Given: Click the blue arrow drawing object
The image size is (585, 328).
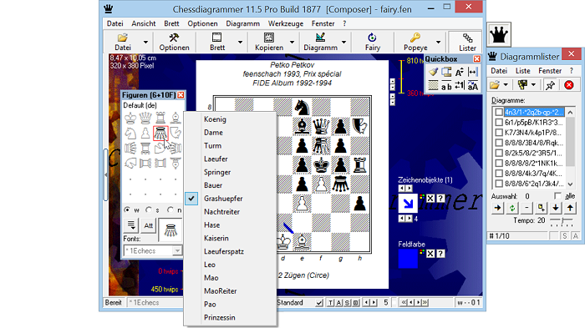Looking at the screenshot, I should 408,204.
